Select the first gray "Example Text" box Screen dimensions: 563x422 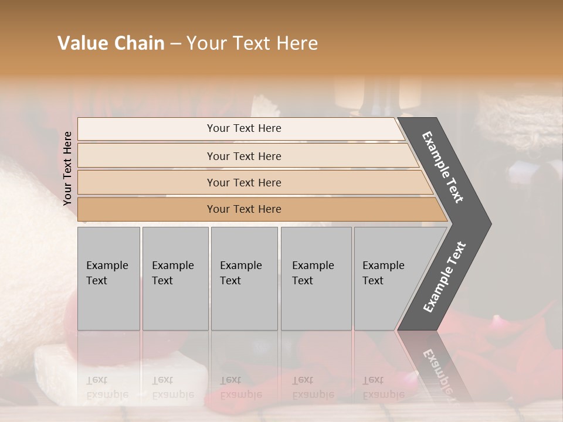[109, 278]
